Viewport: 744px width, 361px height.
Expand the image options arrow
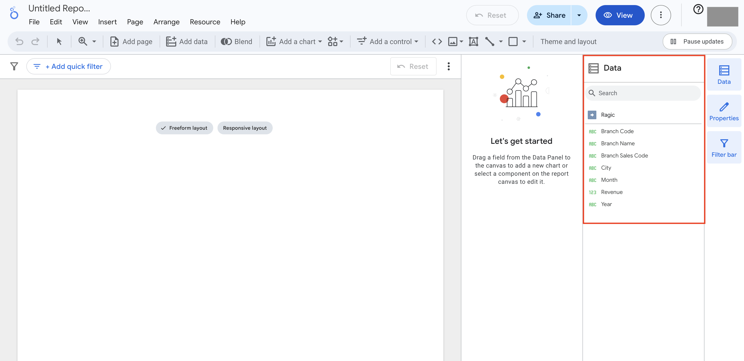tap(461, 42)
